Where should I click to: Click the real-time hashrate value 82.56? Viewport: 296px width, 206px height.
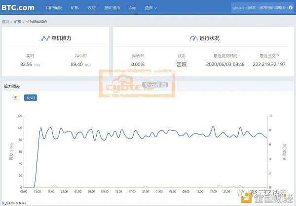pos(26,65)
